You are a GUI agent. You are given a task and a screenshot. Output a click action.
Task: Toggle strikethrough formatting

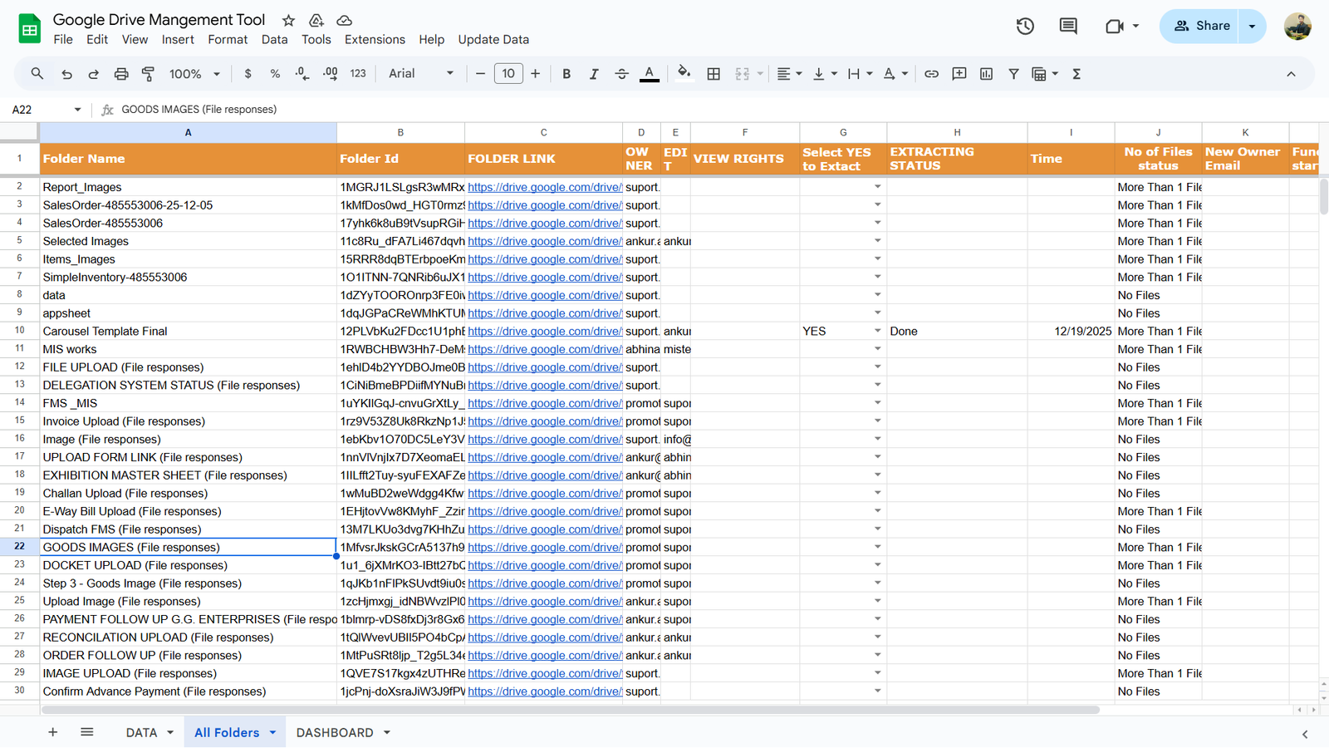(621, 74)
